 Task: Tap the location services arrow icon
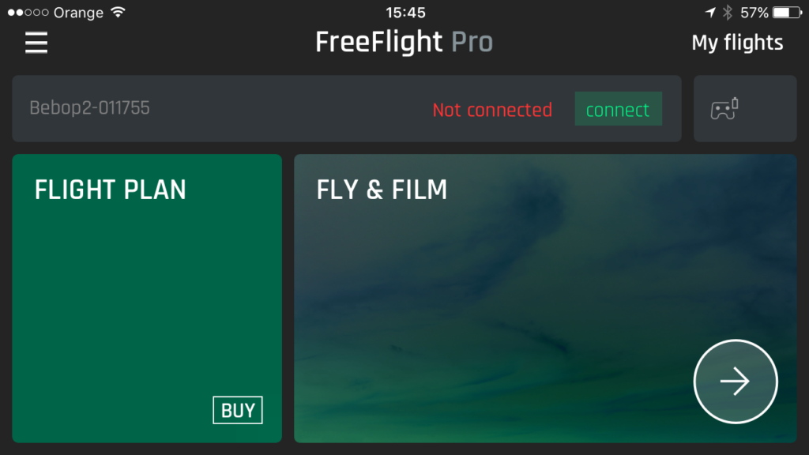click(x=710, y=13)
